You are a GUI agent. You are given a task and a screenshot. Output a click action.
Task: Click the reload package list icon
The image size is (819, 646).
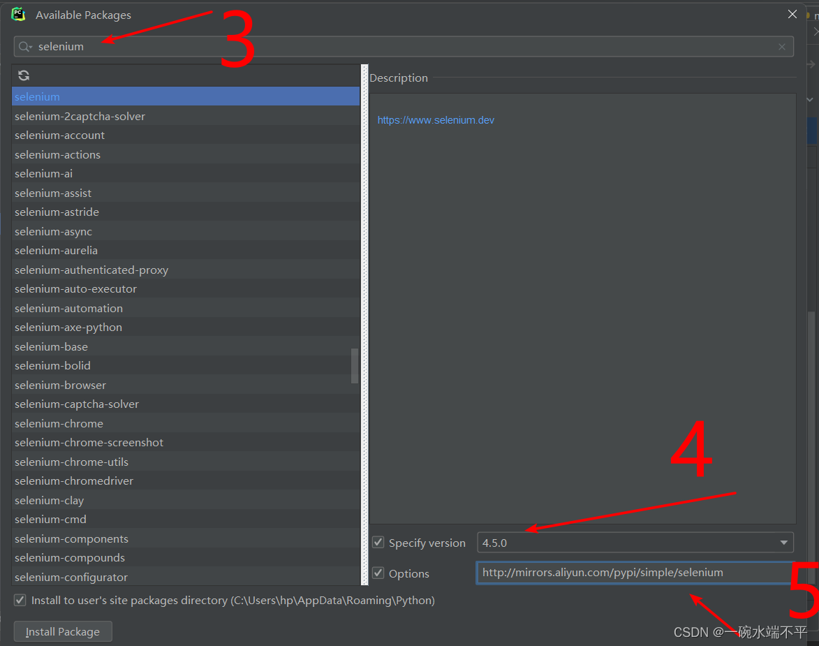point(24,75)
